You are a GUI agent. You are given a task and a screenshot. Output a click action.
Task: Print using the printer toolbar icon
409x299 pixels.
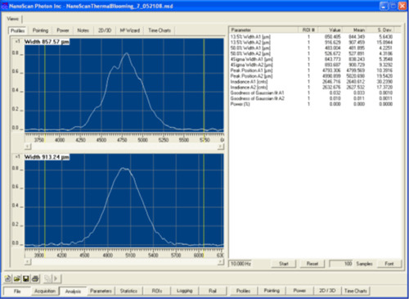point(35,279)
